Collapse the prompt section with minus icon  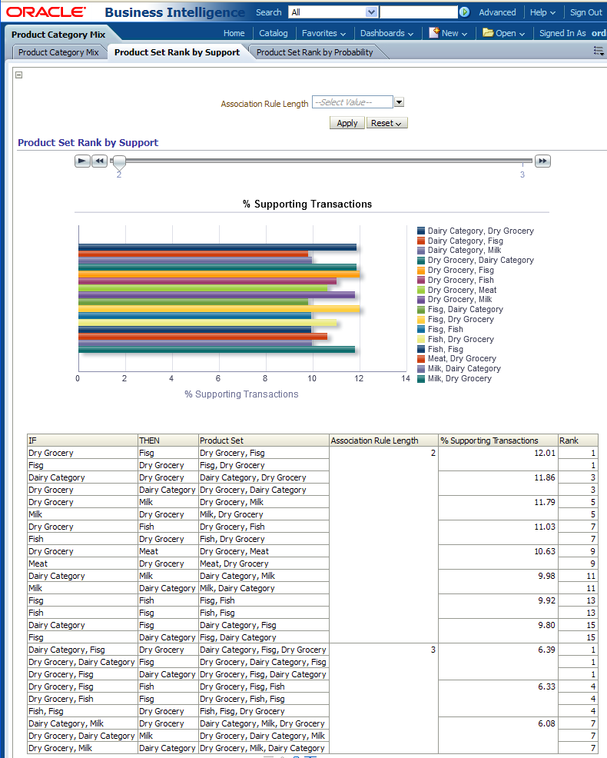19,75
